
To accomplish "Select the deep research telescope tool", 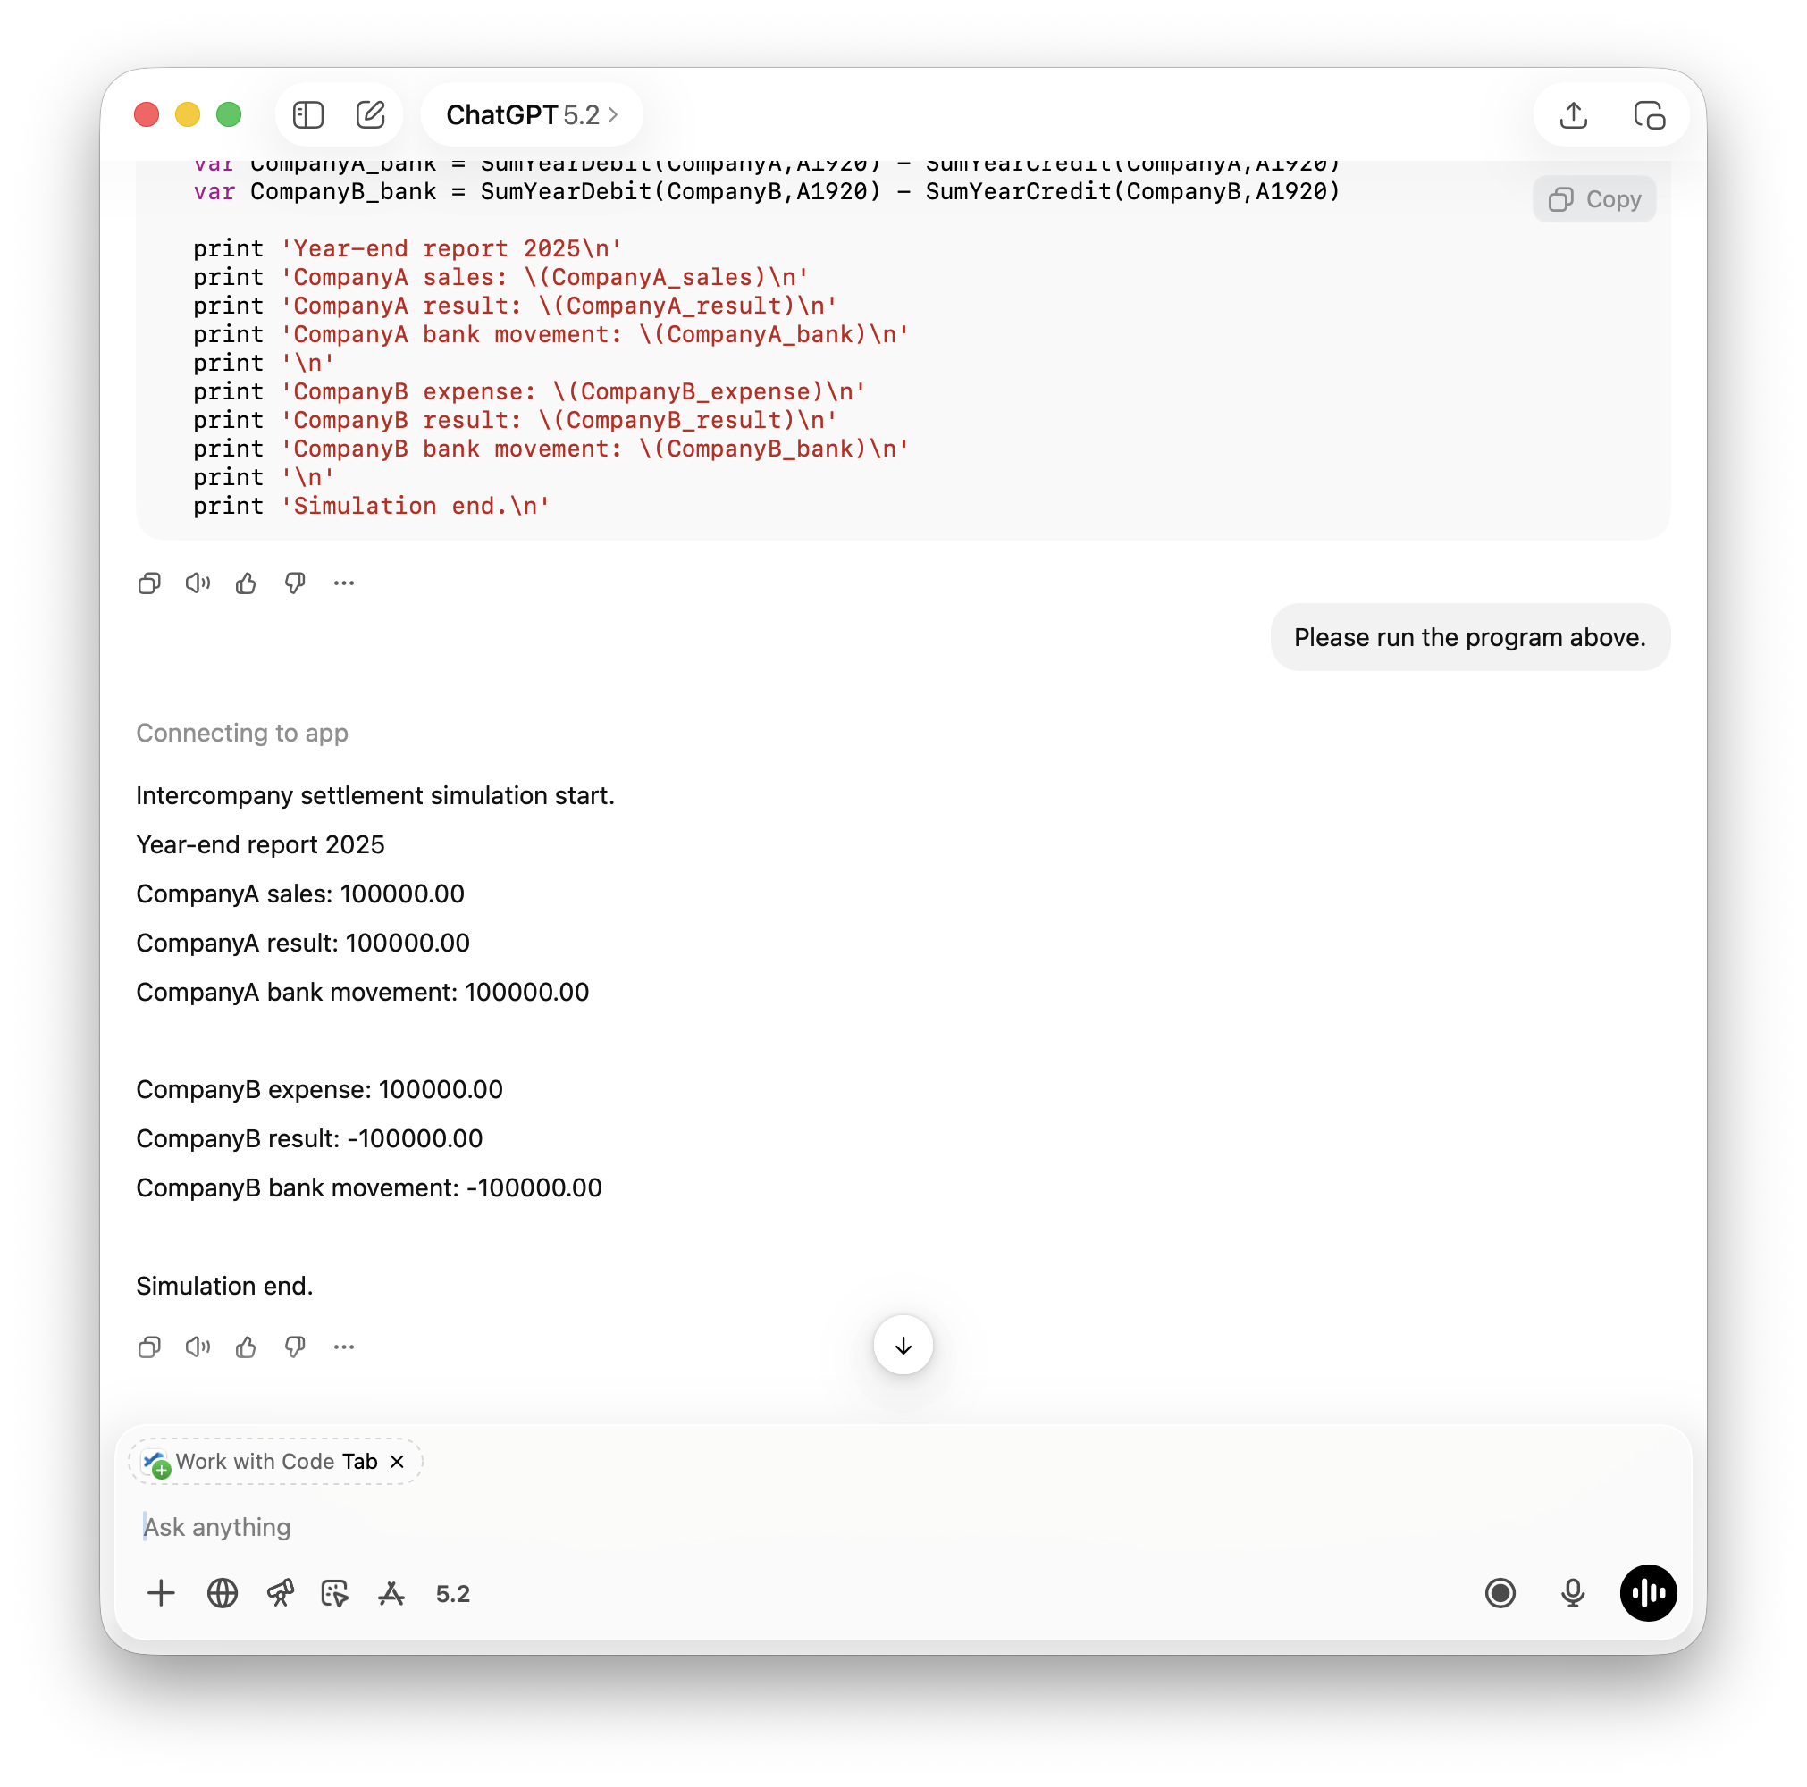I will click(282, 1594).
